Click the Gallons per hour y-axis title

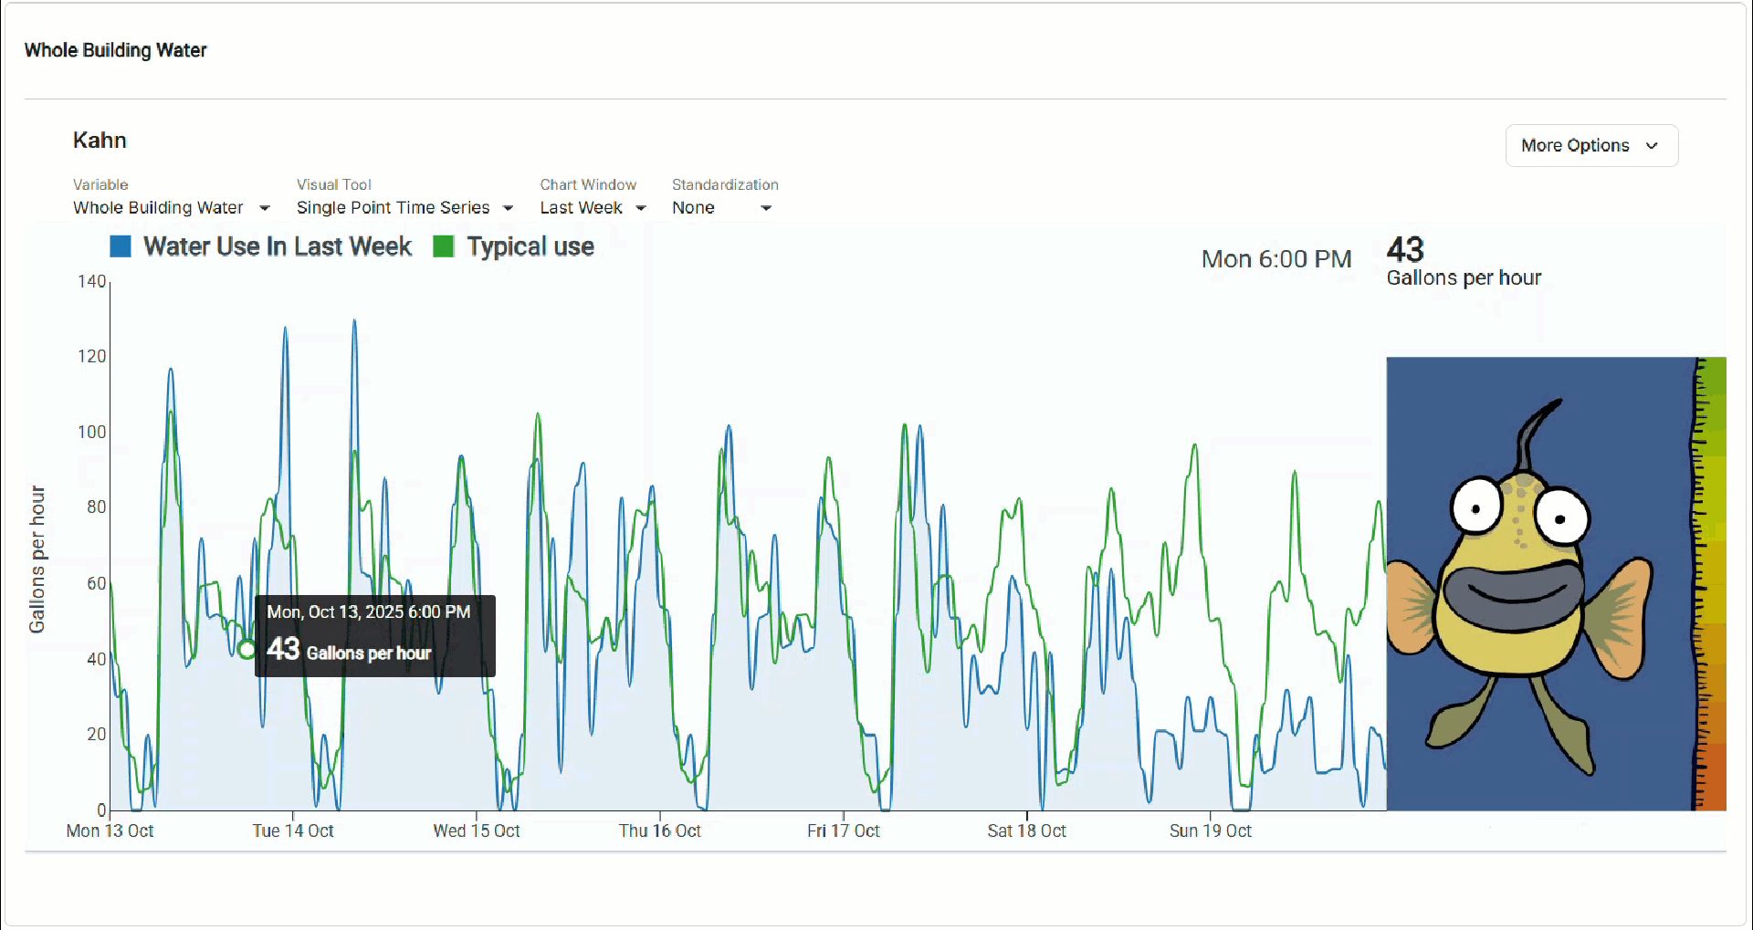[x=37, y=559]
